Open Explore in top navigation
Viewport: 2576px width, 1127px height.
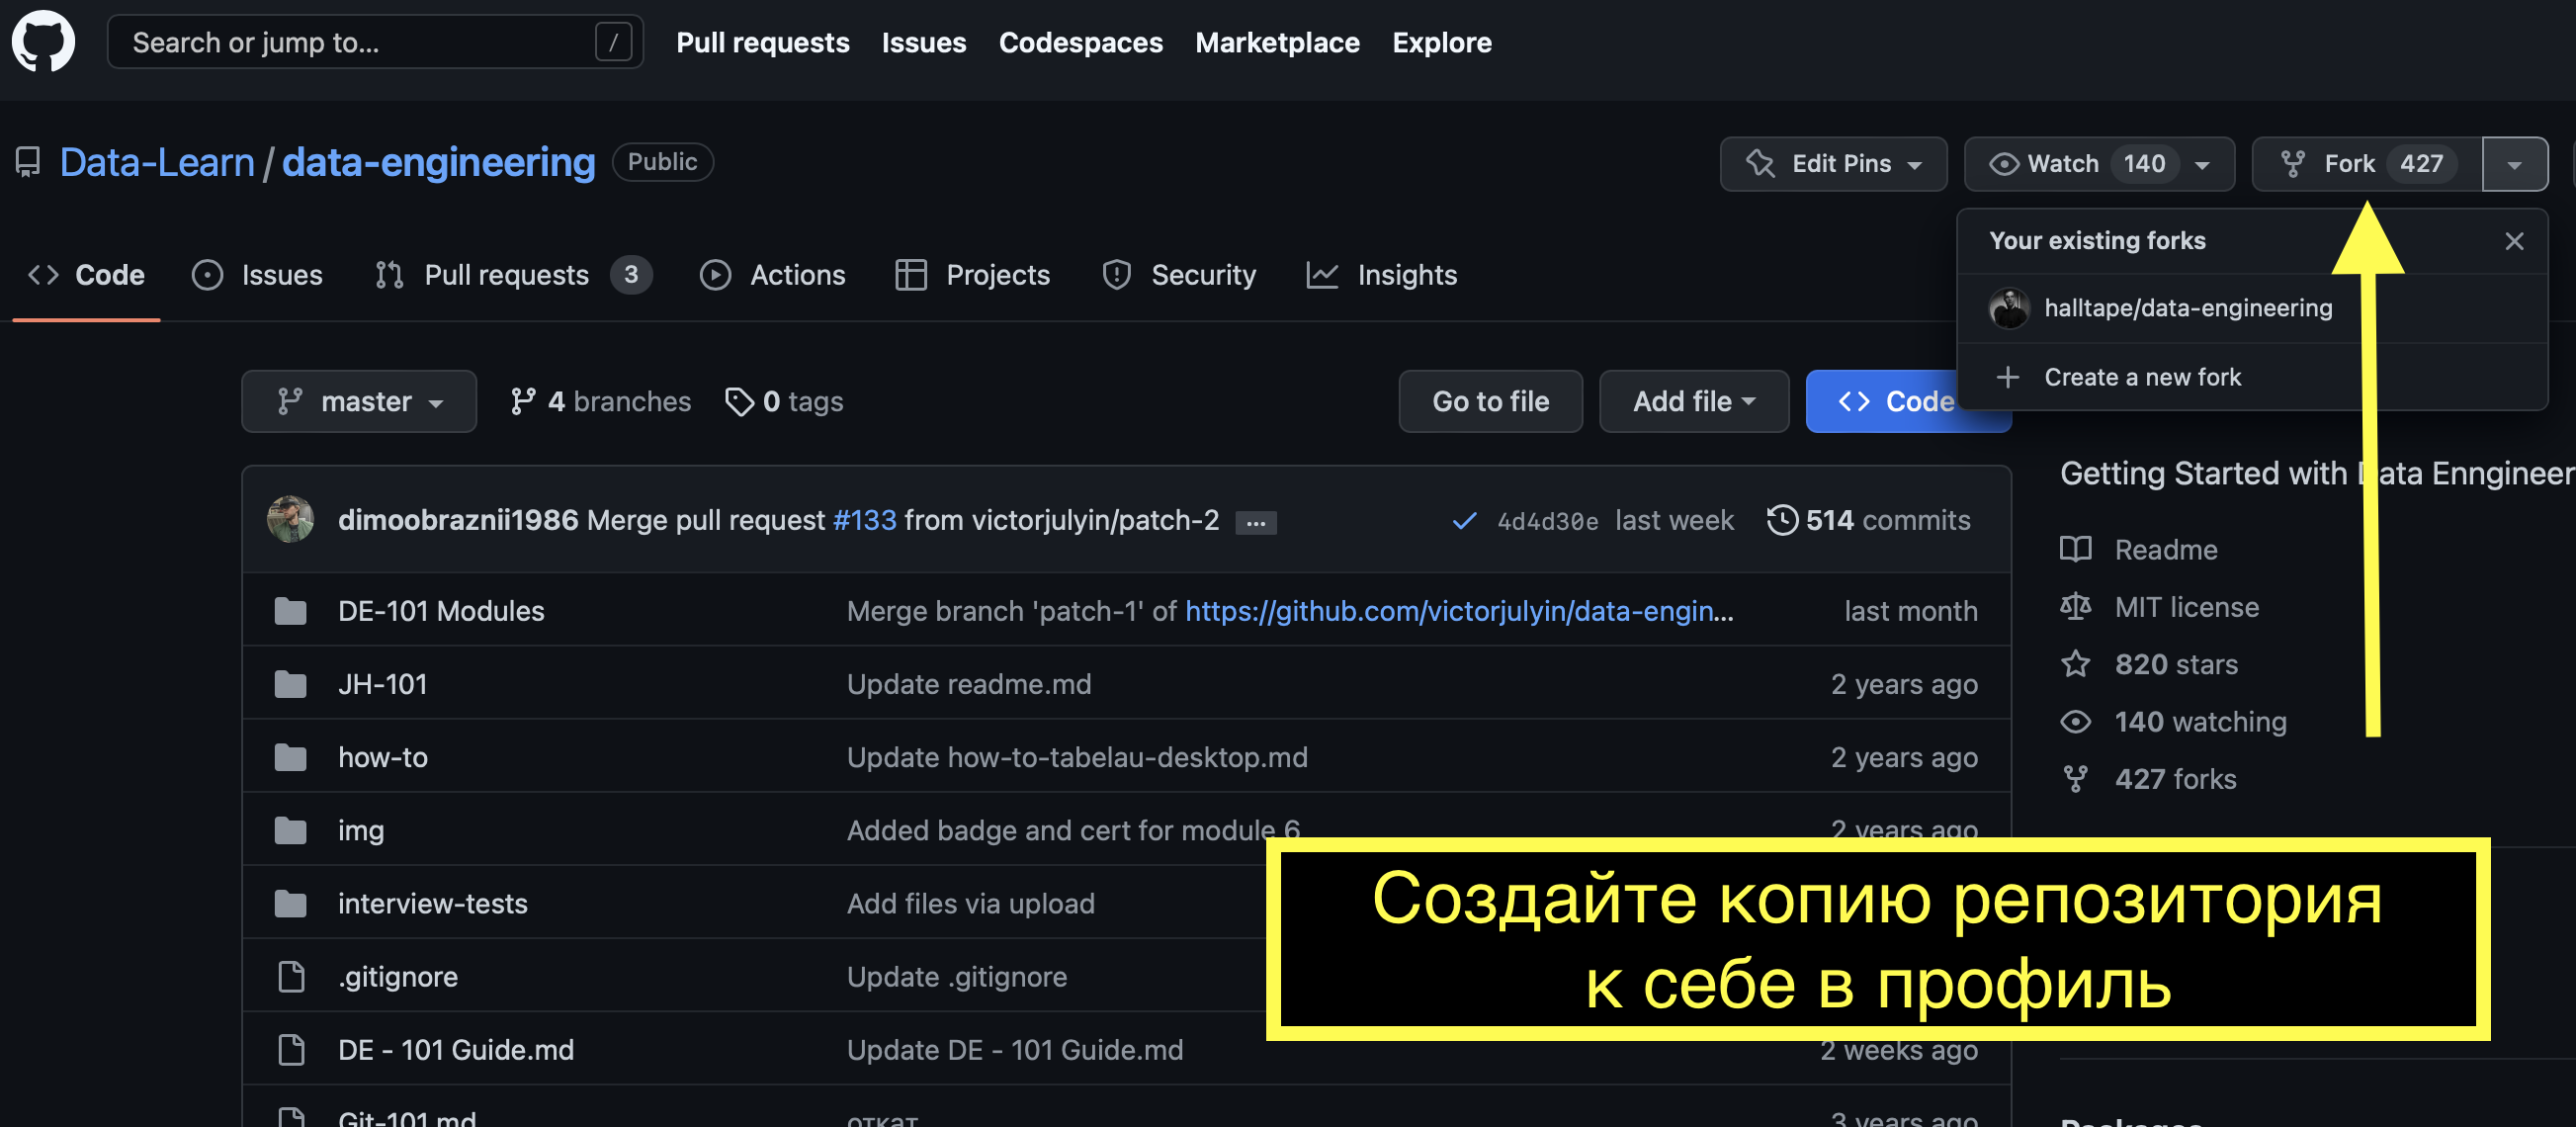pyautogui.click(x=1441, y=42)
